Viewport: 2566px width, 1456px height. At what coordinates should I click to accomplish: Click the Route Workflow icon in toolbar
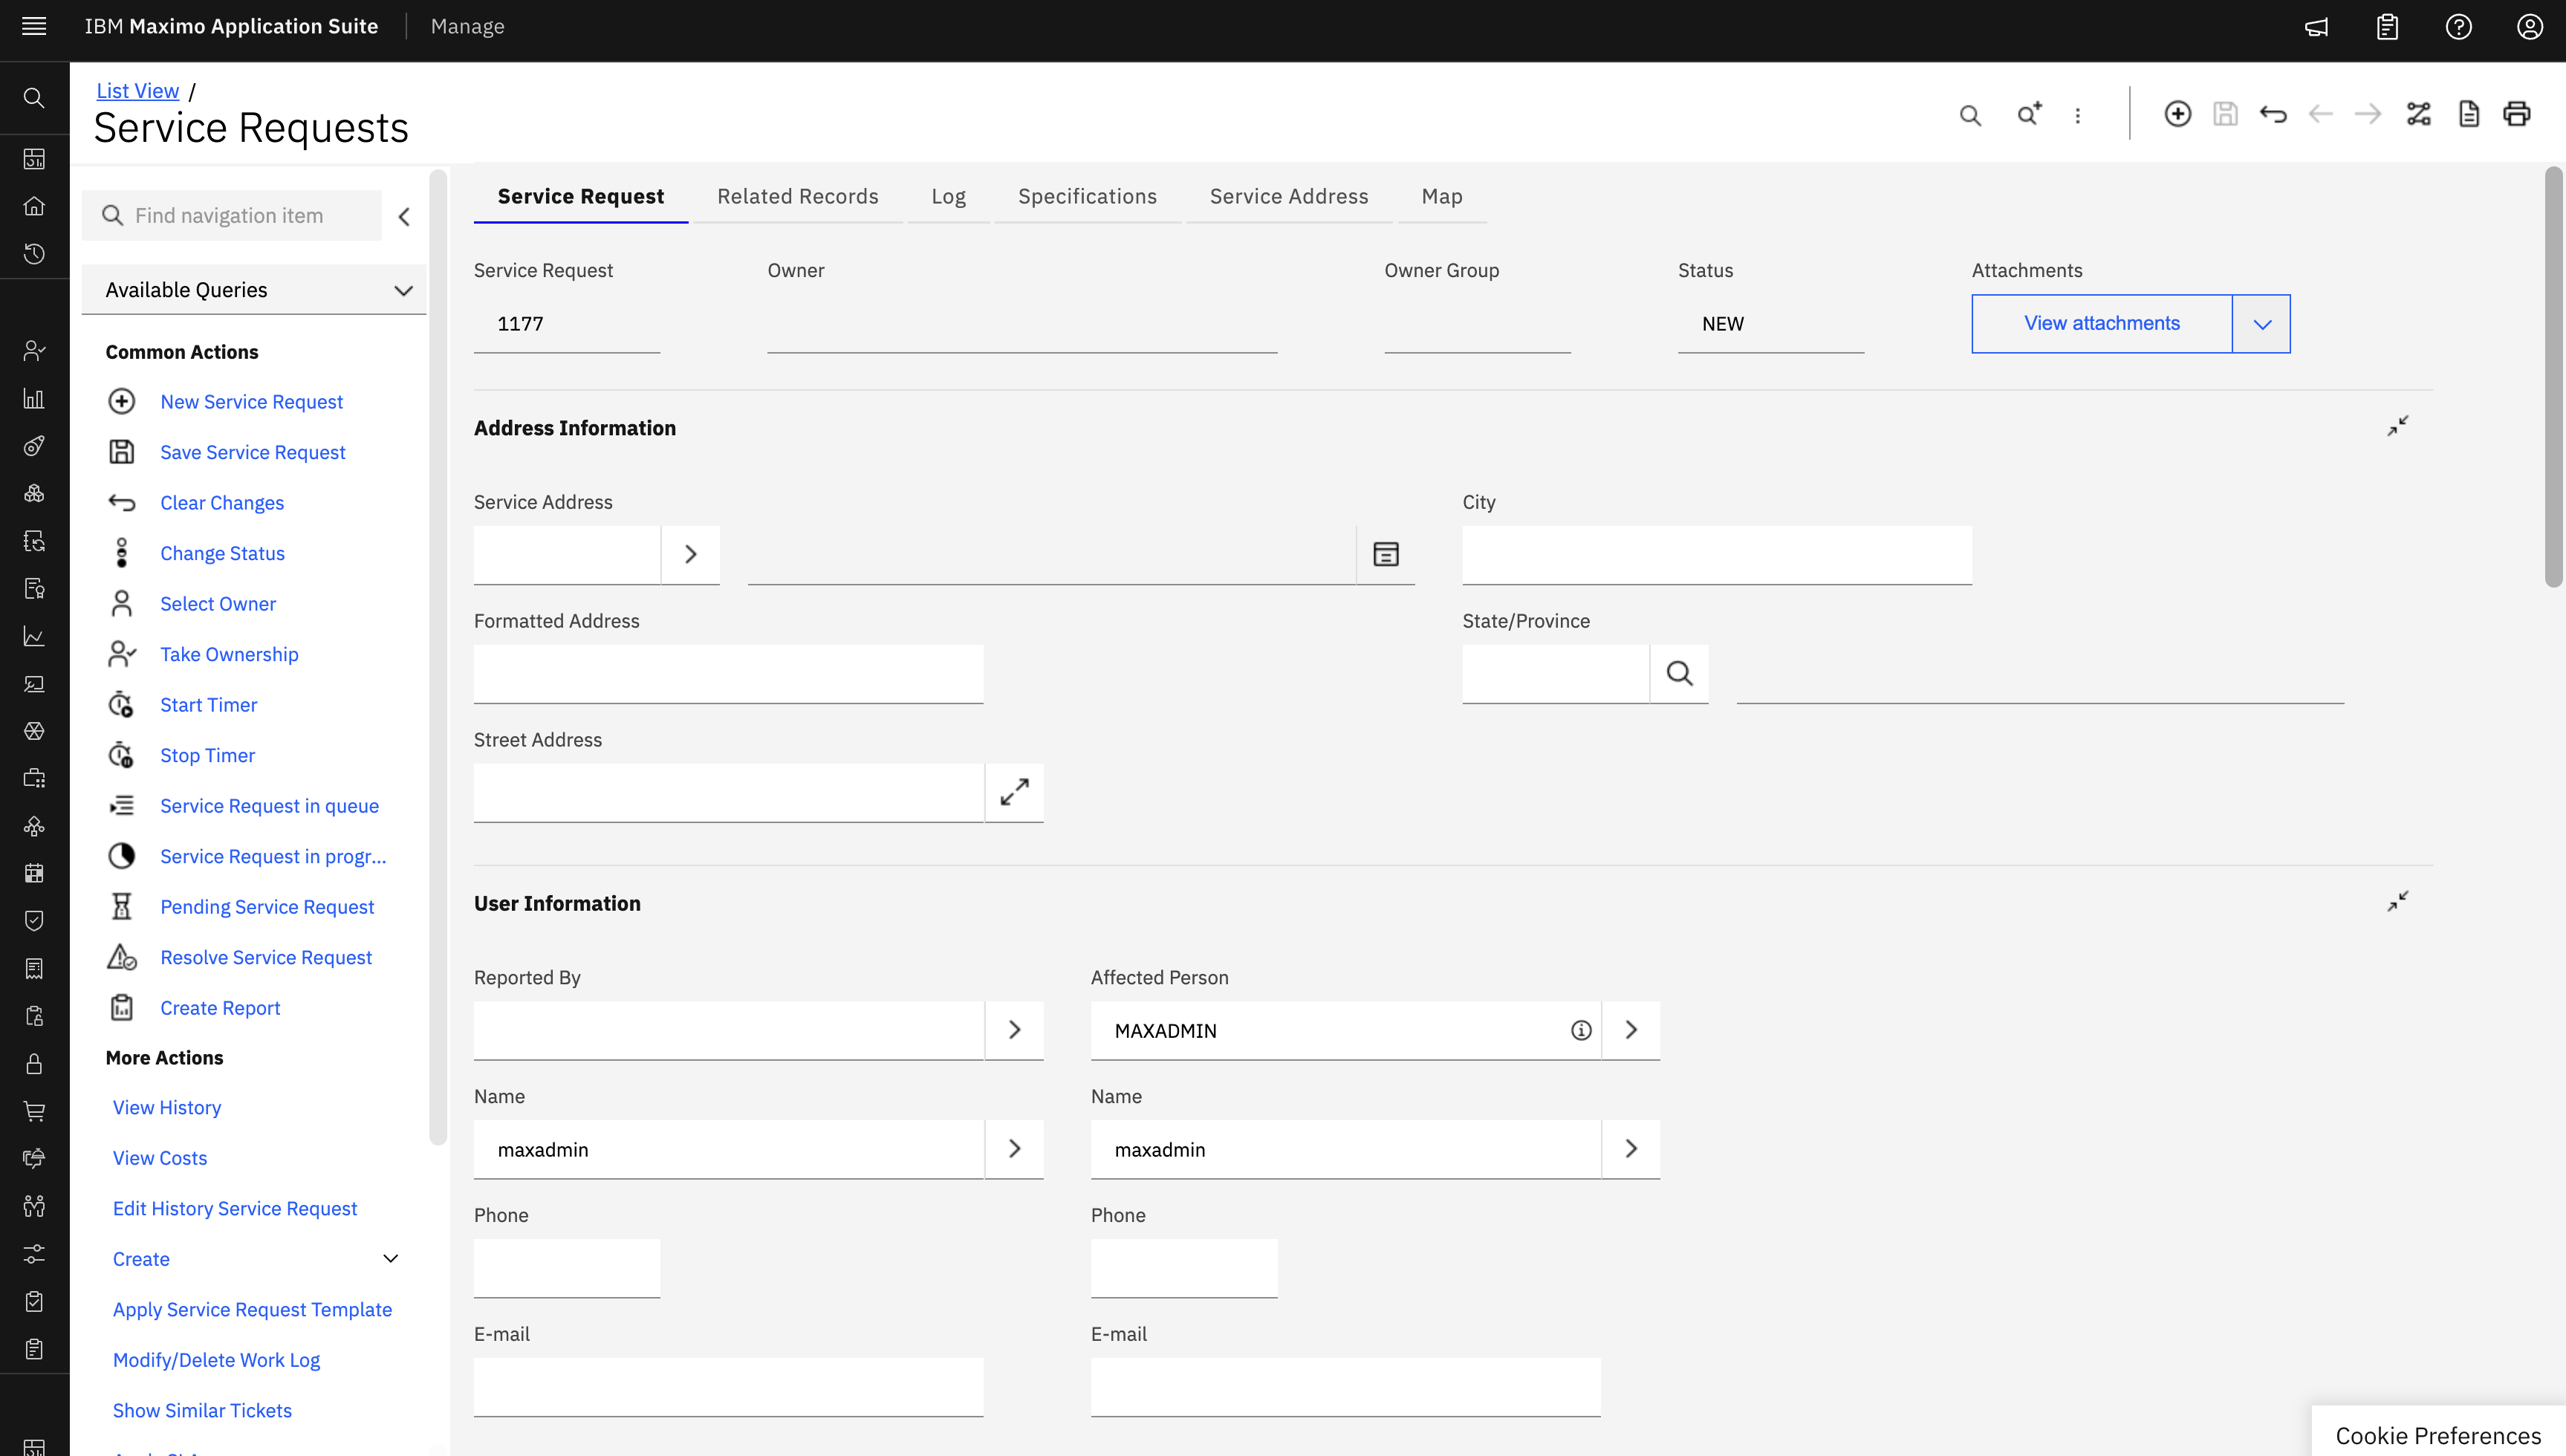point(2418,114)
